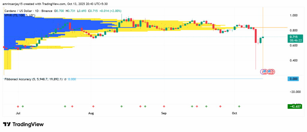The image size is (307, 132).
Task: Click the green -42.657 value tag
Action: click(294, 106)
